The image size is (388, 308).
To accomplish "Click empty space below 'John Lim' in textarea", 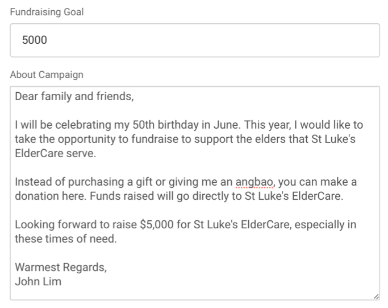I will tap(195, 293).
